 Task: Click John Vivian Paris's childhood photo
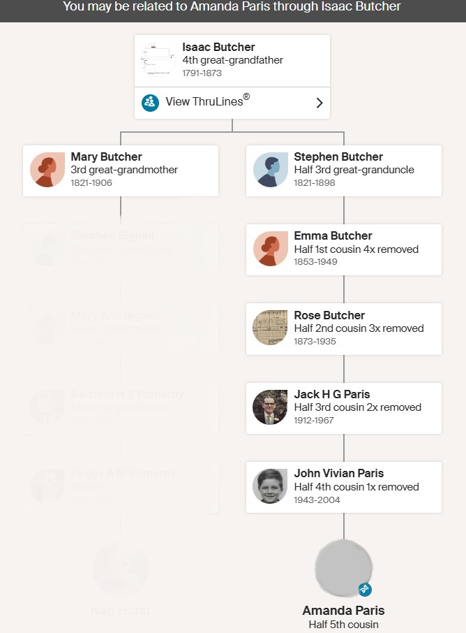point(271,487)
